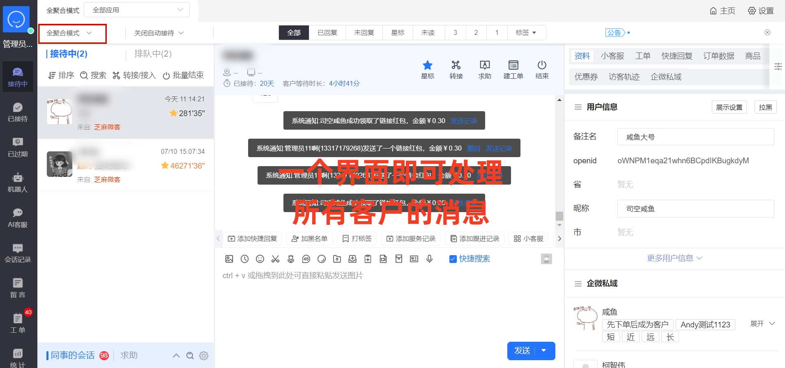Screen dimensions: 785x368
Task: Select the 已回复 filter tab
Action: 327,32
